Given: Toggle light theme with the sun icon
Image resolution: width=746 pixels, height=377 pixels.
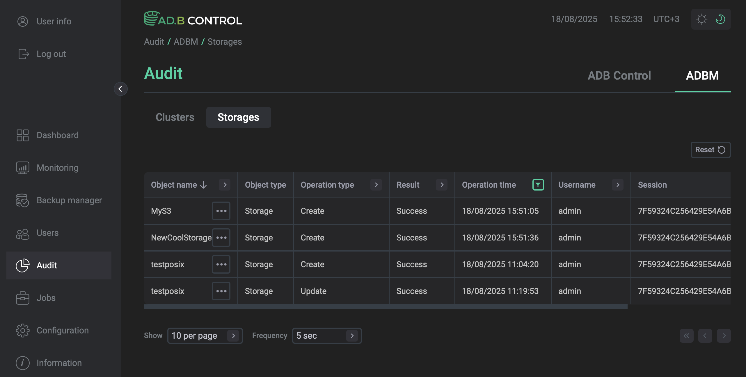Looking at the screenshot, I should (702, 19).
